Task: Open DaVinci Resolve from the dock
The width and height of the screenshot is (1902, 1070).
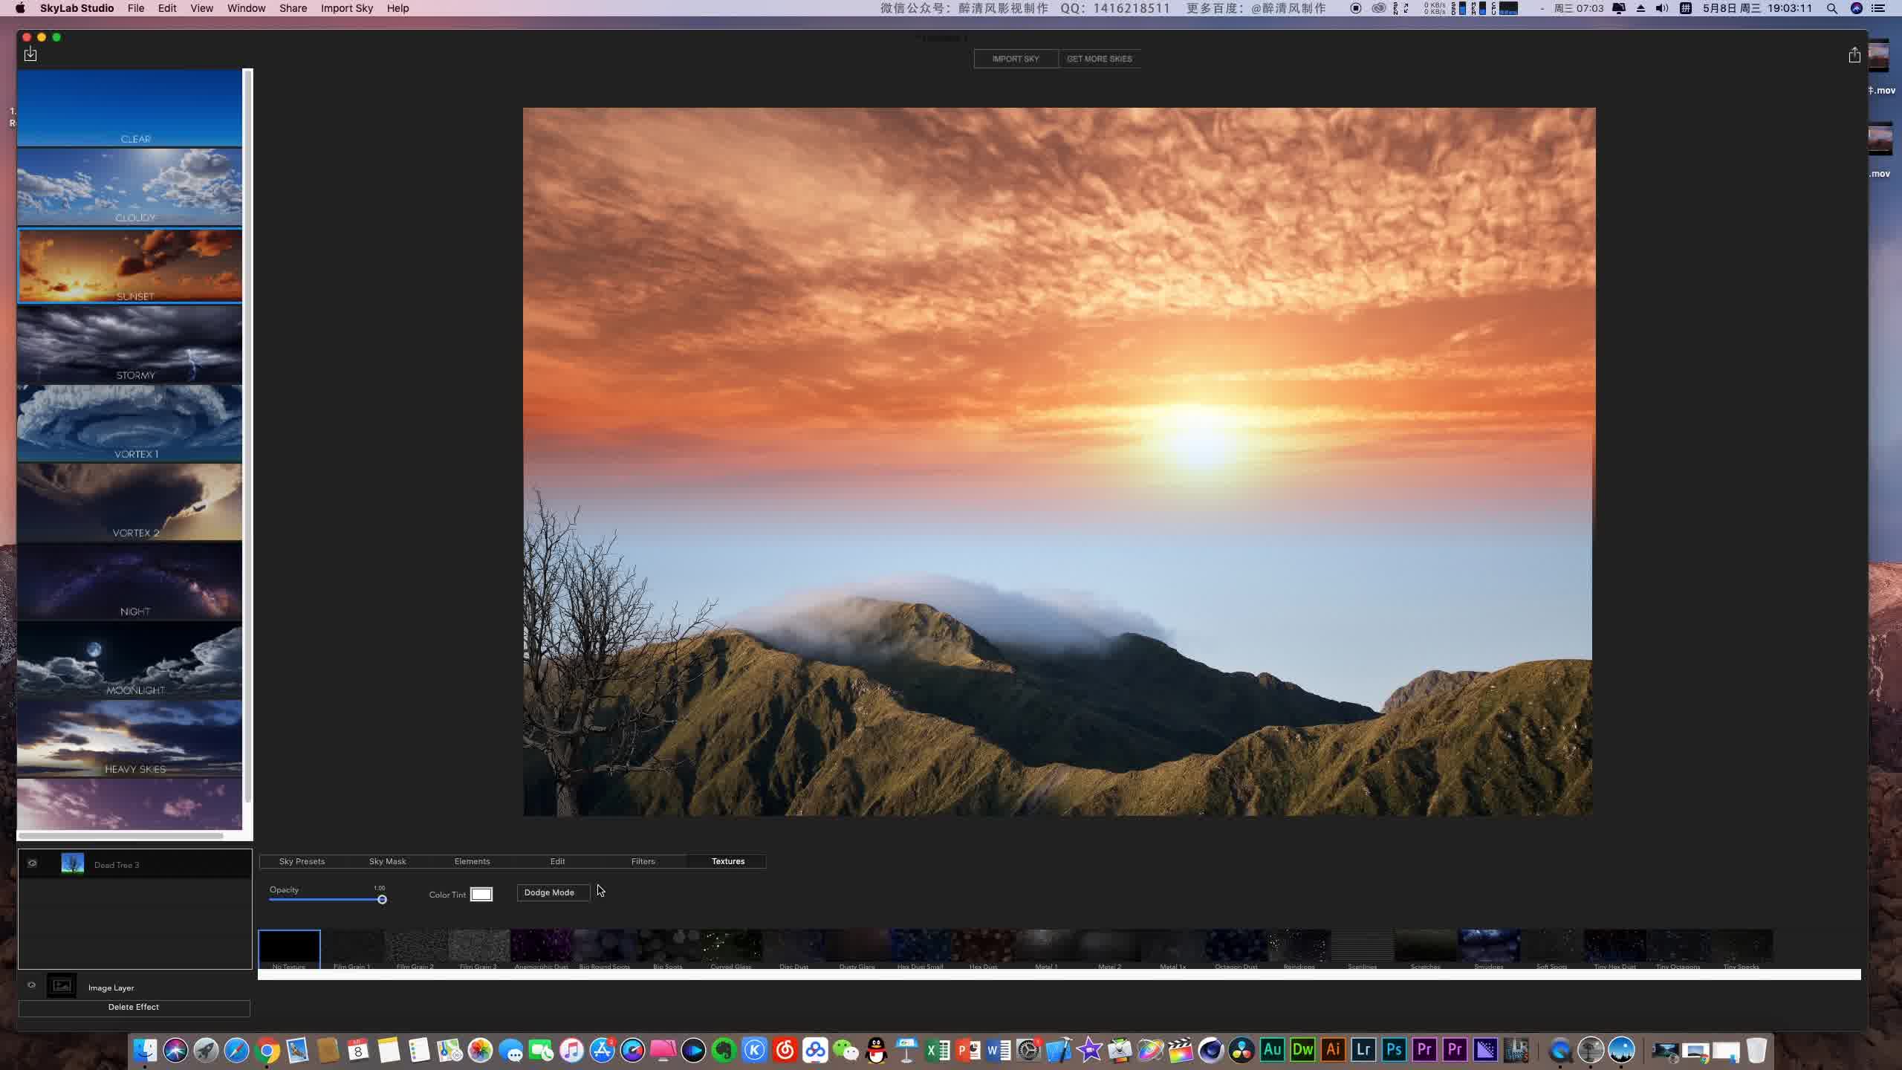Action: [1242, 1050]
